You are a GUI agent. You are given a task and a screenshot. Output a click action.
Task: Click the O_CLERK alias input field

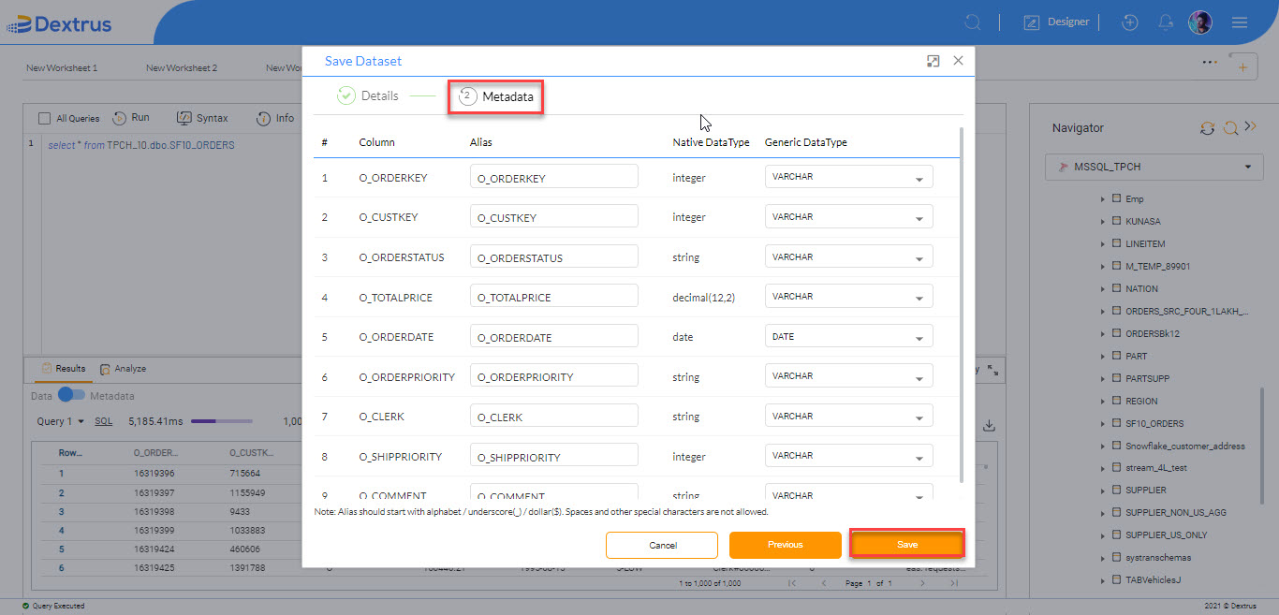[553, 416]
